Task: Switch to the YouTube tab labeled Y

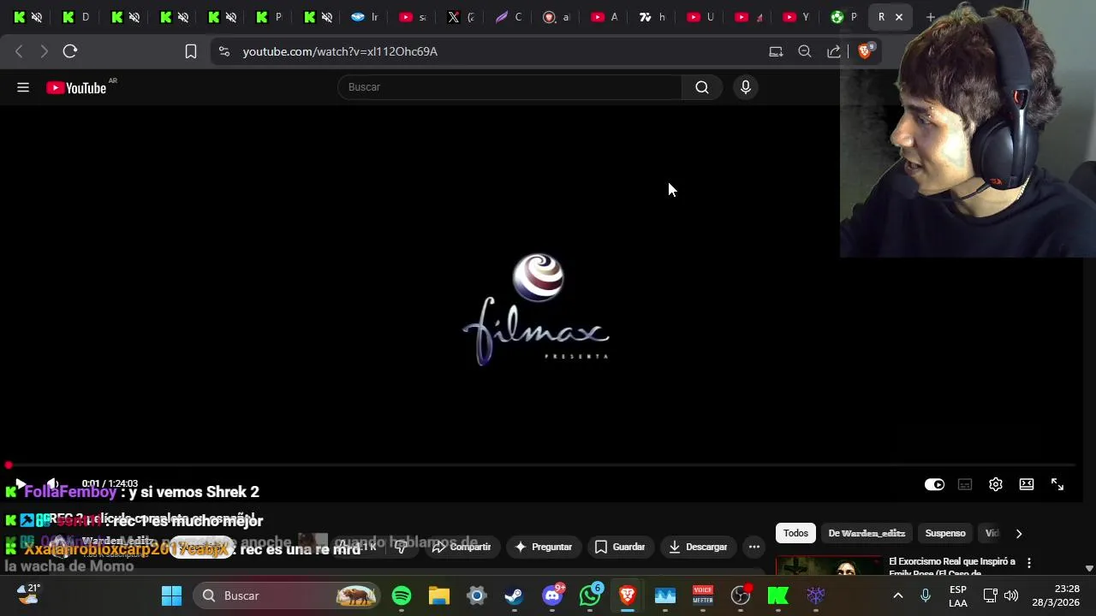Action: [797, 17]
